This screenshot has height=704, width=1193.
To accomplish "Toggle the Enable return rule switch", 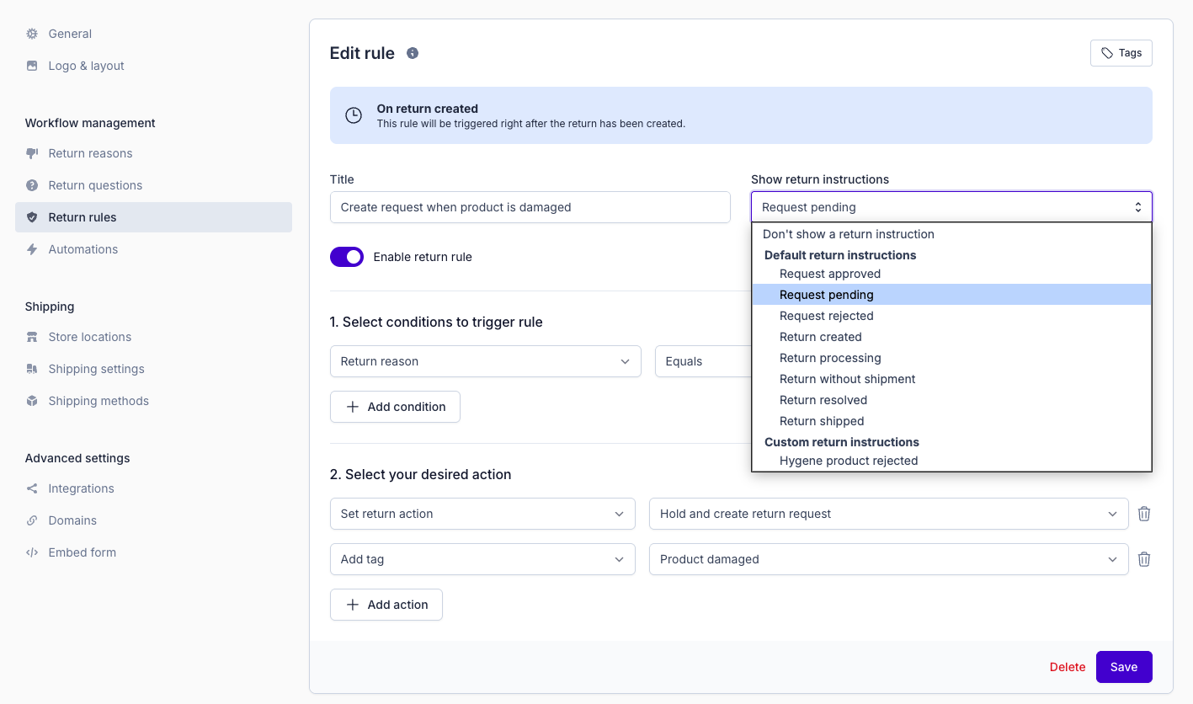I will 347,257.
